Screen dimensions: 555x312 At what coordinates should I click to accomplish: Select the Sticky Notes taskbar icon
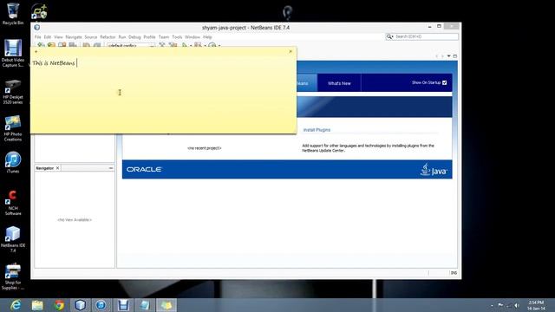point(166,305)
